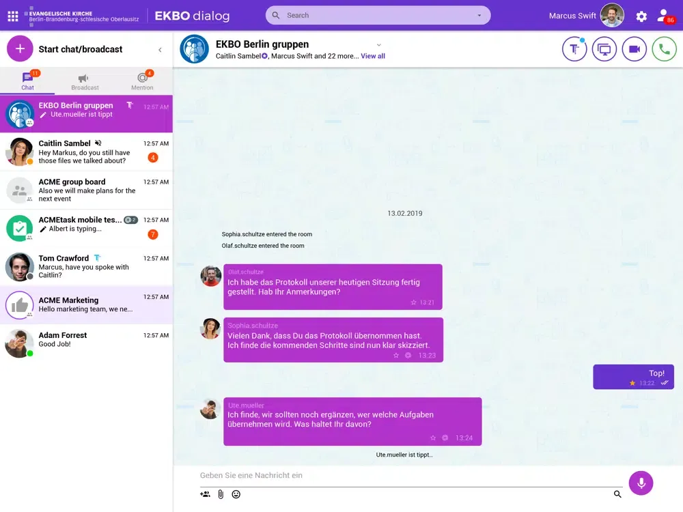Open contacts icon with 86 badge
The image size is (683, 512).
pos(665,16)
